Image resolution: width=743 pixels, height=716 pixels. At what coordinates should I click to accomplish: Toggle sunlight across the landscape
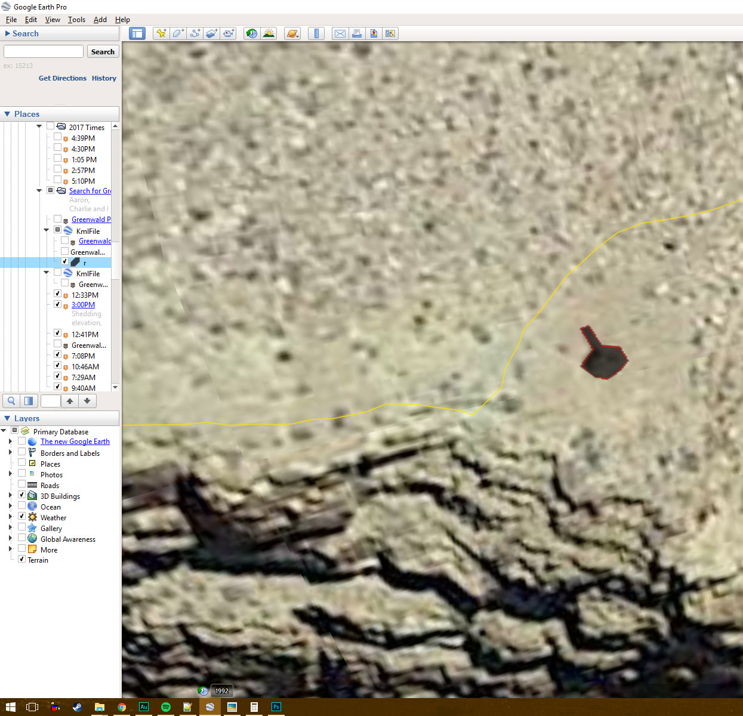[x=269, y=33]
